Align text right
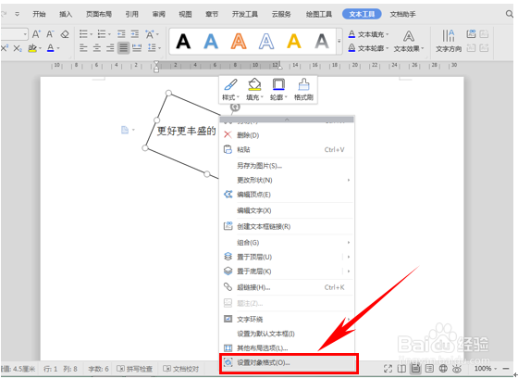 (x=110, y=48)
